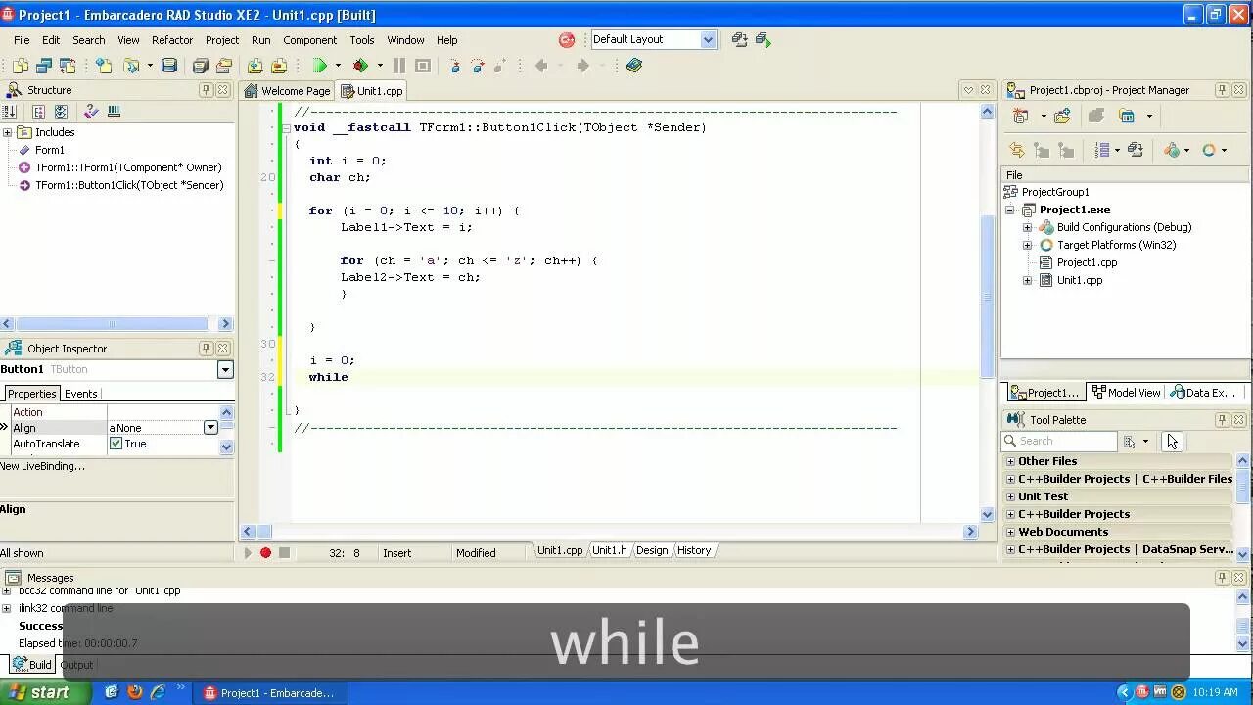Open the Help book icon in toolbar
Screen dimensions: 1253x705
[634, 66]
